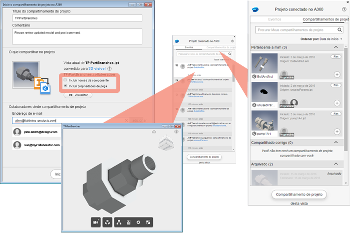The image size is (350, 233).
Task: Uncheck Incluir propriedades de peça checkbox
Action: 65,86
